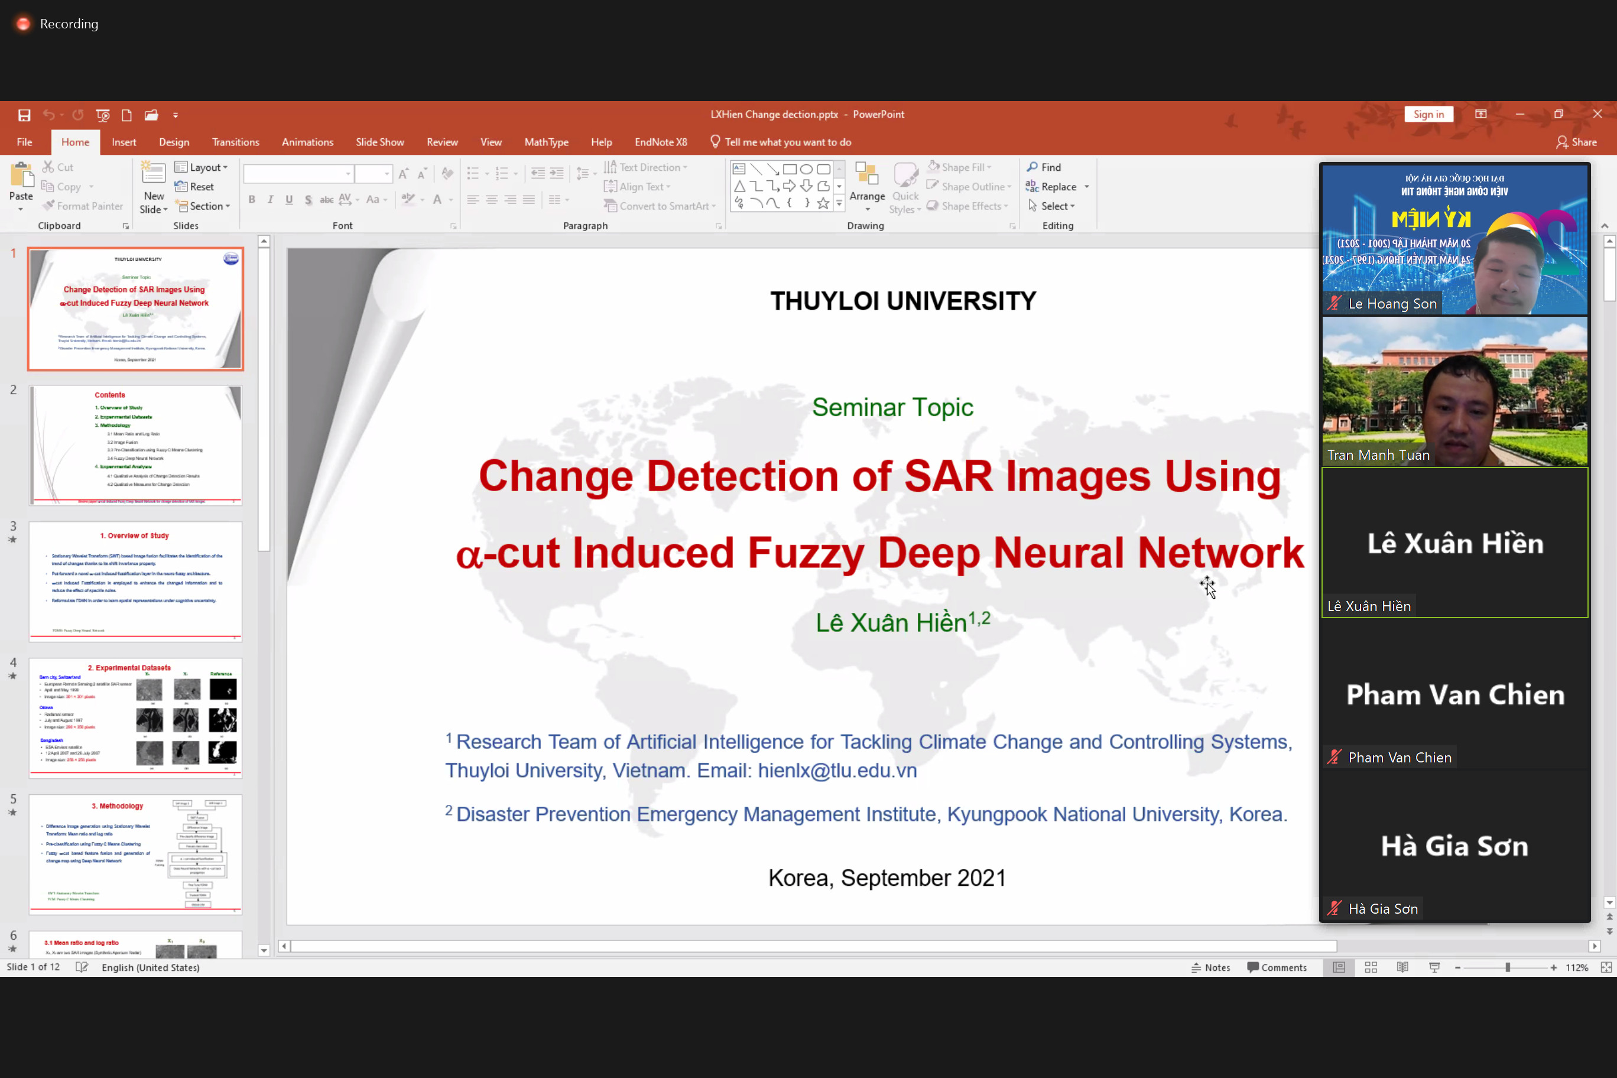Screen dimensions: 1617x1078
Task: Open the Transitions ribbon tab
Action: [x=235, y=142]
